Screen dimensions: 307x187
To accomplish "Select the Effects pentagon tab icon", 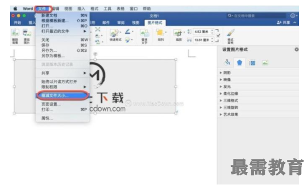I will coord(240,63).
